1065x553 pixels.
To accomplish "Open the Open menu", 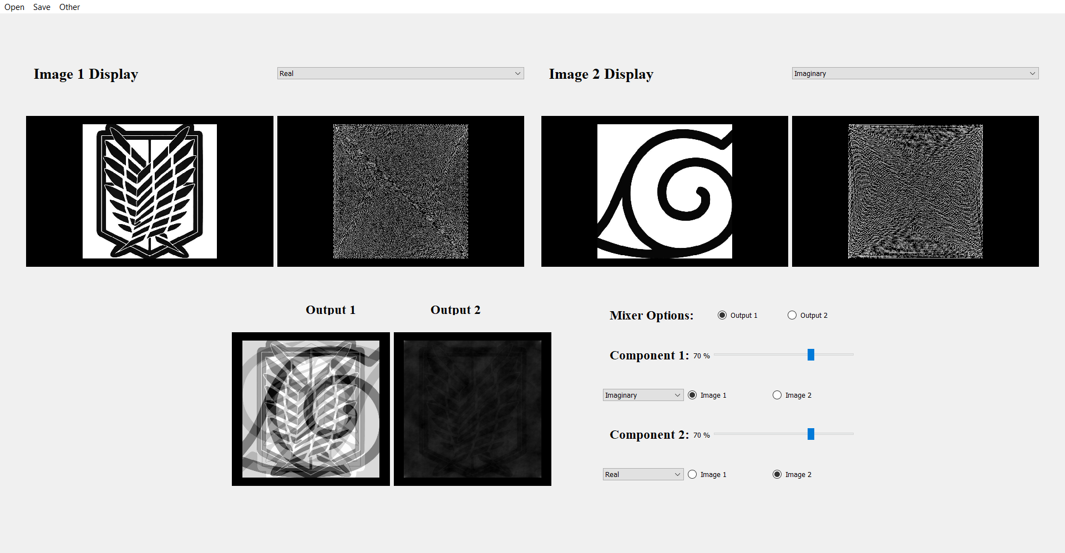I will pos(14,7).
